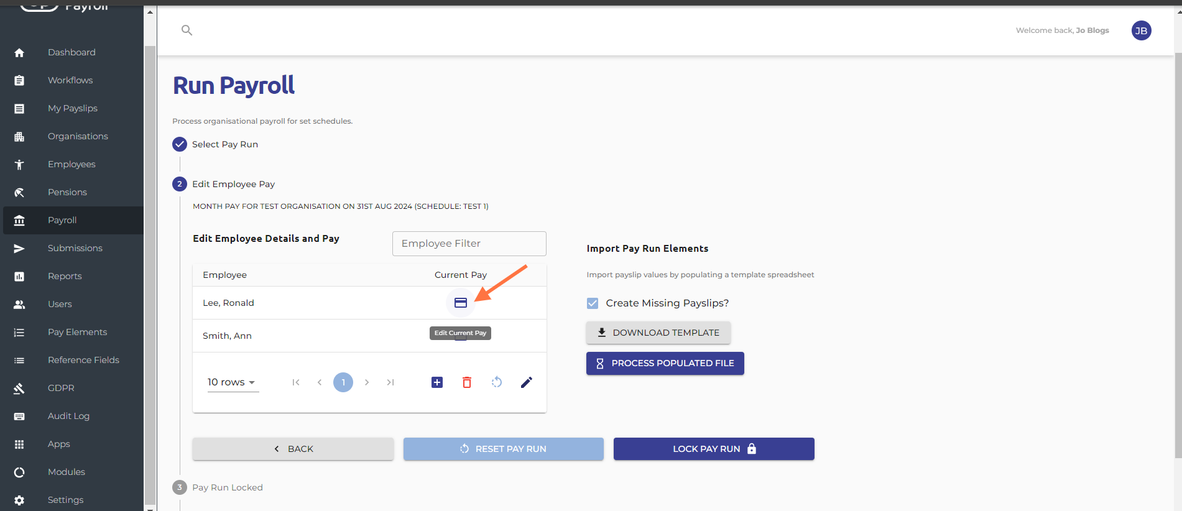Viewport: 1182px width, 511px height.
Task: Uncheck Create Missing Payslips checkbox
Action: (x=593, y=303)
